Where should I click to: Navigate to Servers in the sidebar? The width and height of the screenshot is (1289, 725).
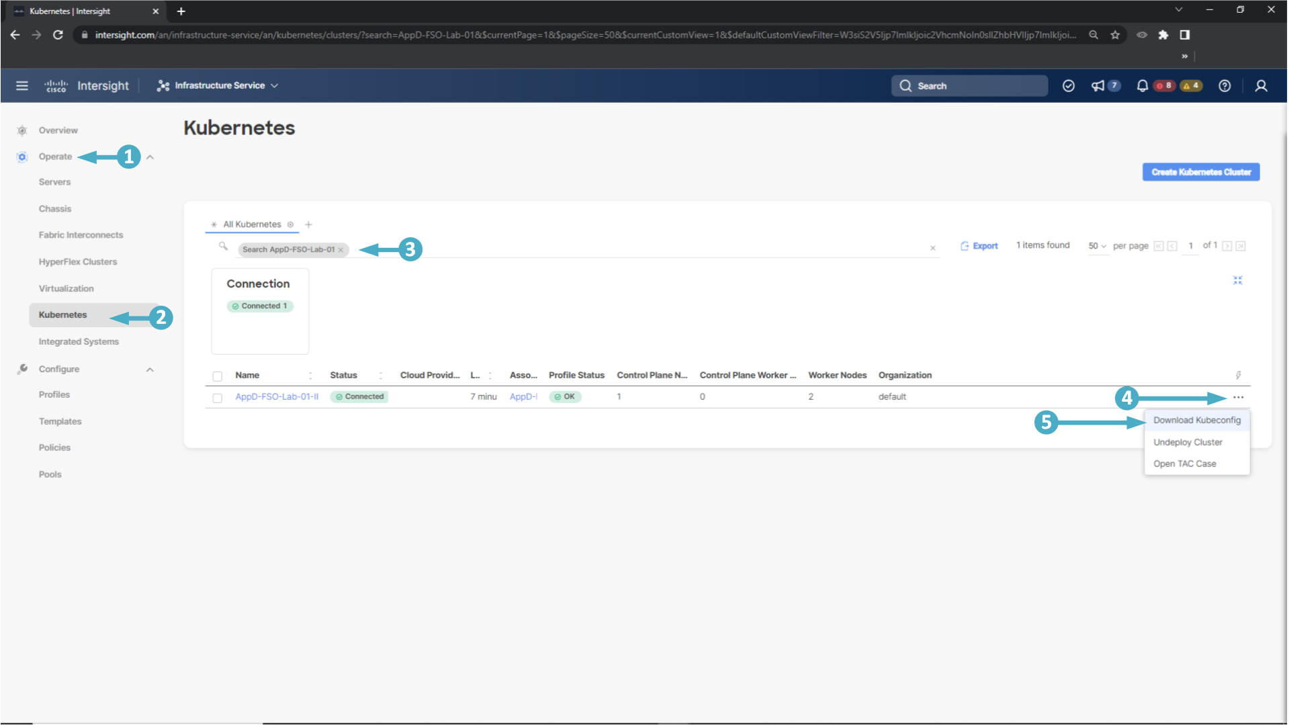coord(54,182)
